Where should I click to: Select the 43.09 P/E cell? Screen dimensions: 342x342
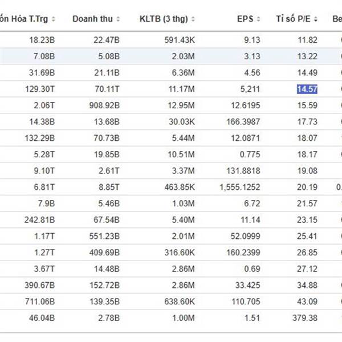tap(307, 301)
